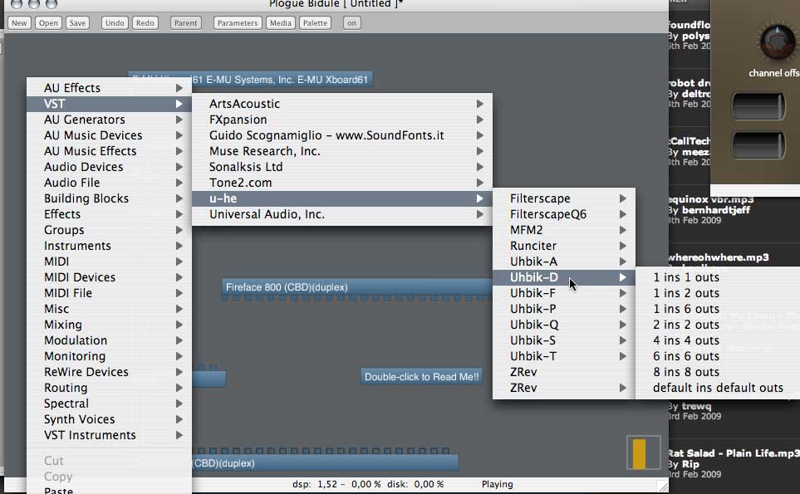Viewport: 800px width, 494px height.
Task: Show the Palette panel
Action: point(316,23)
